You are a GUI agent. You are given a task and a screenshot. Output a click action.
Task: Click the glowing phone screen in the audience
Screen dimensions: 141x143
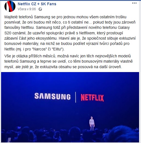tap(19, 128)
